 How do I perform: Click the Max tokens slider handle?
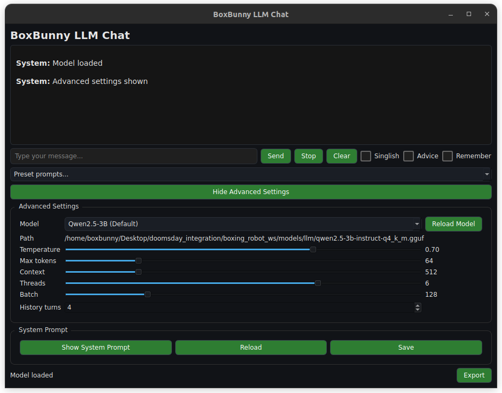[x=138, y=261]
